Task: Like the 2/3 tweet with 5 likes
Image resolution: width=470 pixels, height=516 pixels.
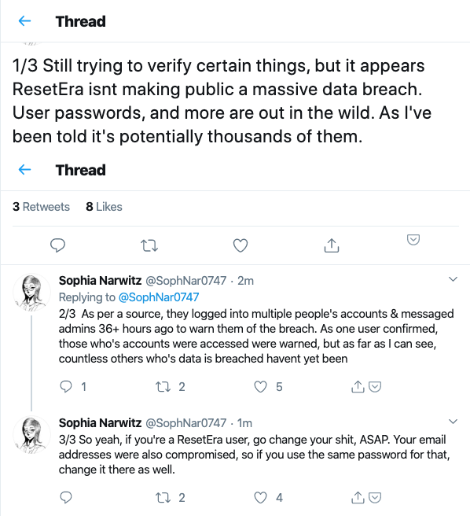Action: [260, 387]
